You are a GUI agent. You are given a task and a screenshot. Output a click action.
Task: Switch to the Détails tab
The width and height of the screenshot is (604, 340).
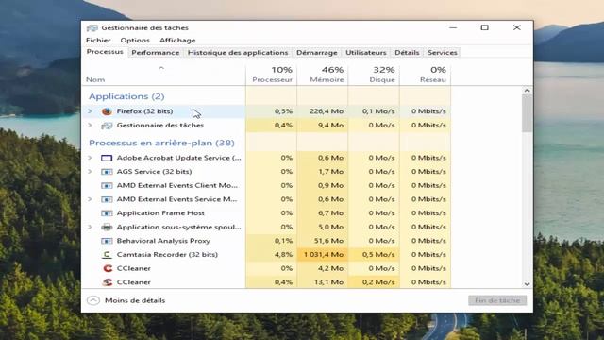click(x=407, y=53)
